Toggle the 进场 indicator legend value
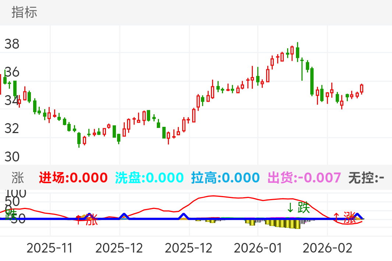 click(x=73, y=178)
